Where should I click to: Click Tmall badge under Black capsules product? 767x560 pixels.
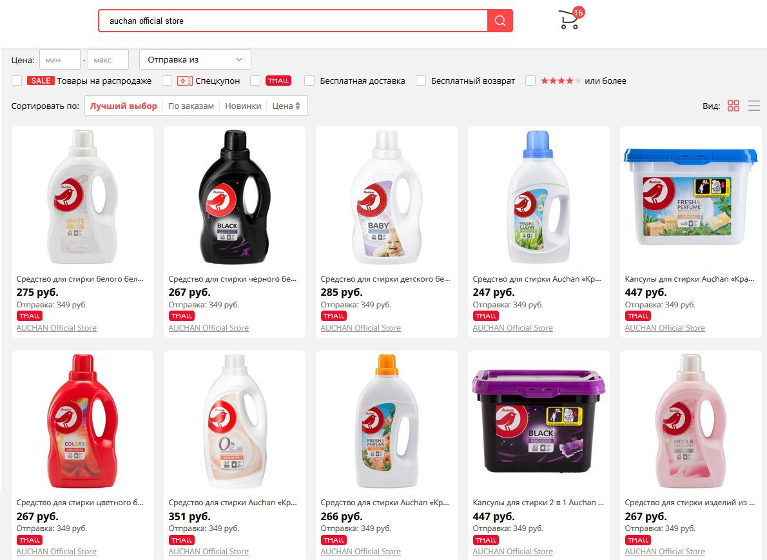(486, 540)
